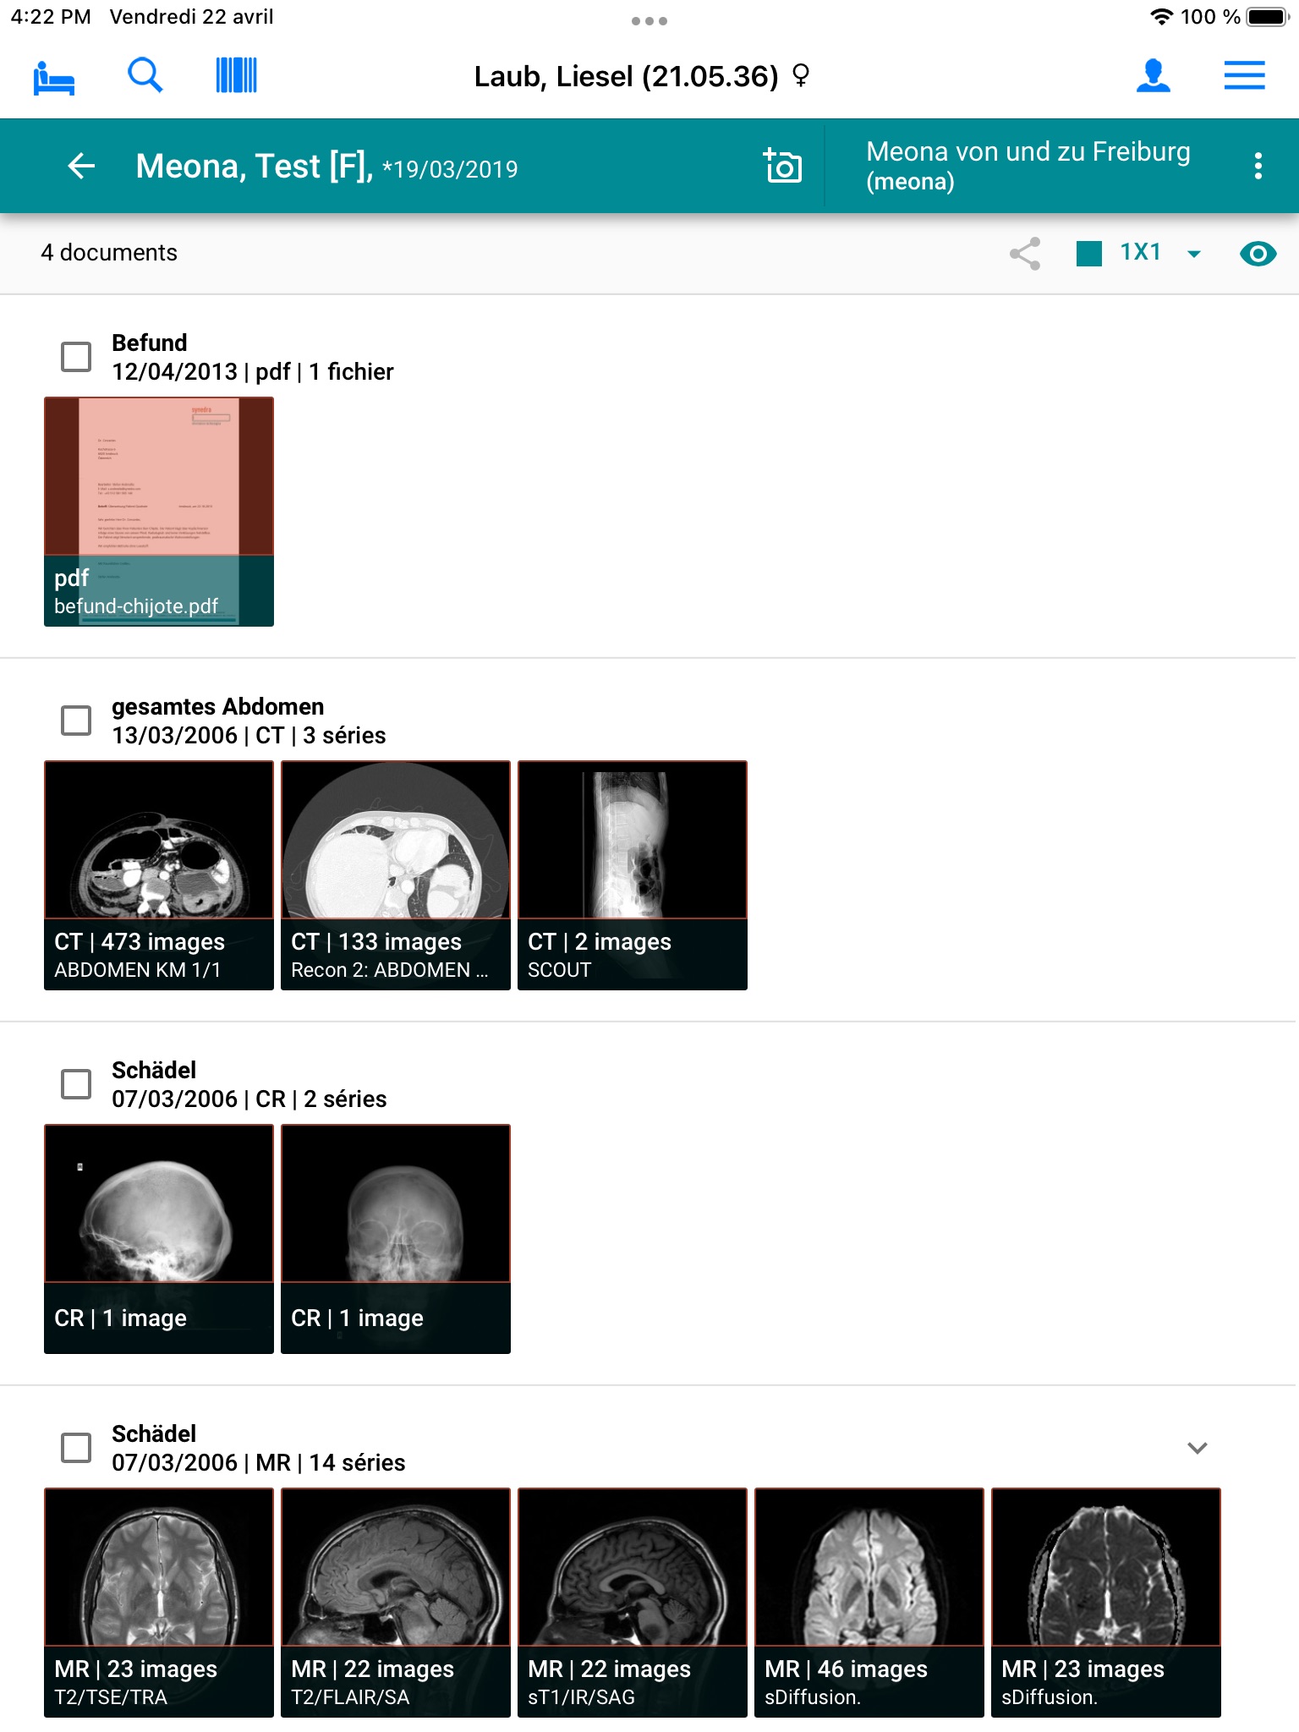Check the gesamtes Abdomen checkbox

tap(76, 721)
